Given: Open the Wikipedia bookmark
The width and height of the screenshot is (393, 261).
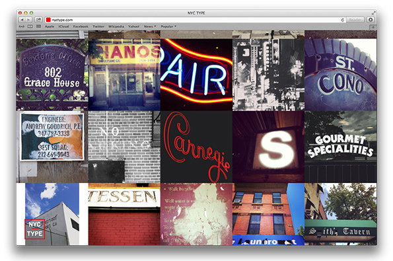Looking at the screenshot, I should 116,26.
